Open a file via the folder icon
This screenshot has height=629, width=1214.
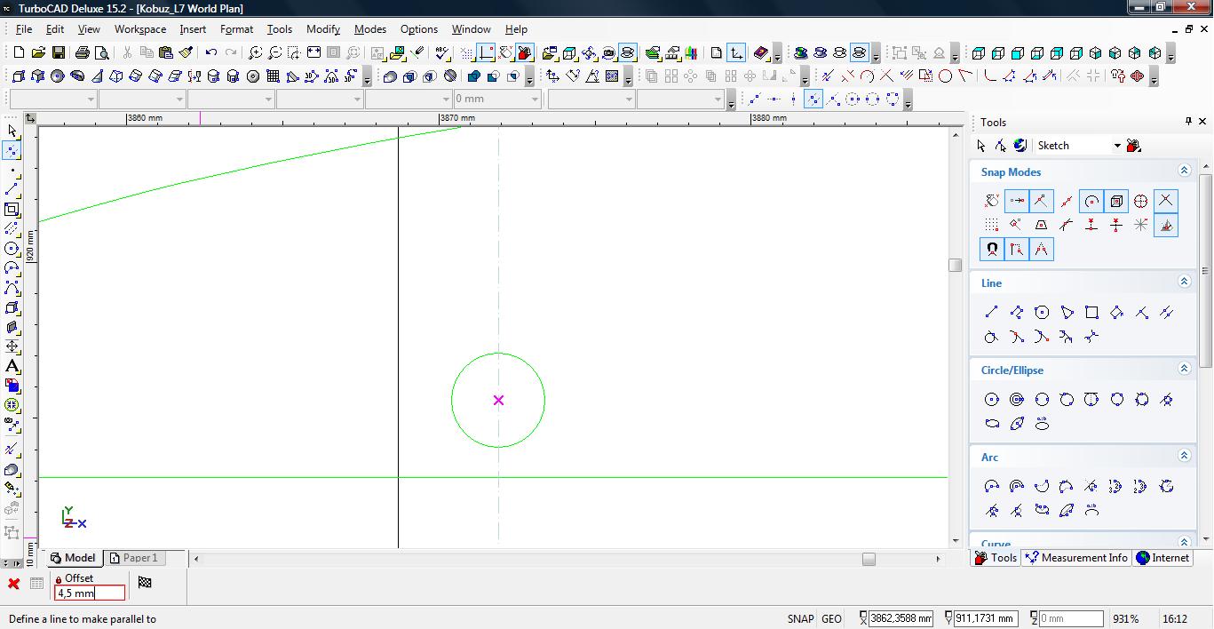click(38, 53)
